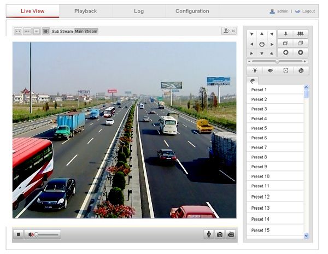Open the Preset flag tab
Image resolution: width=328 pixels, height=254 pixels.
[x=253, y=81]
